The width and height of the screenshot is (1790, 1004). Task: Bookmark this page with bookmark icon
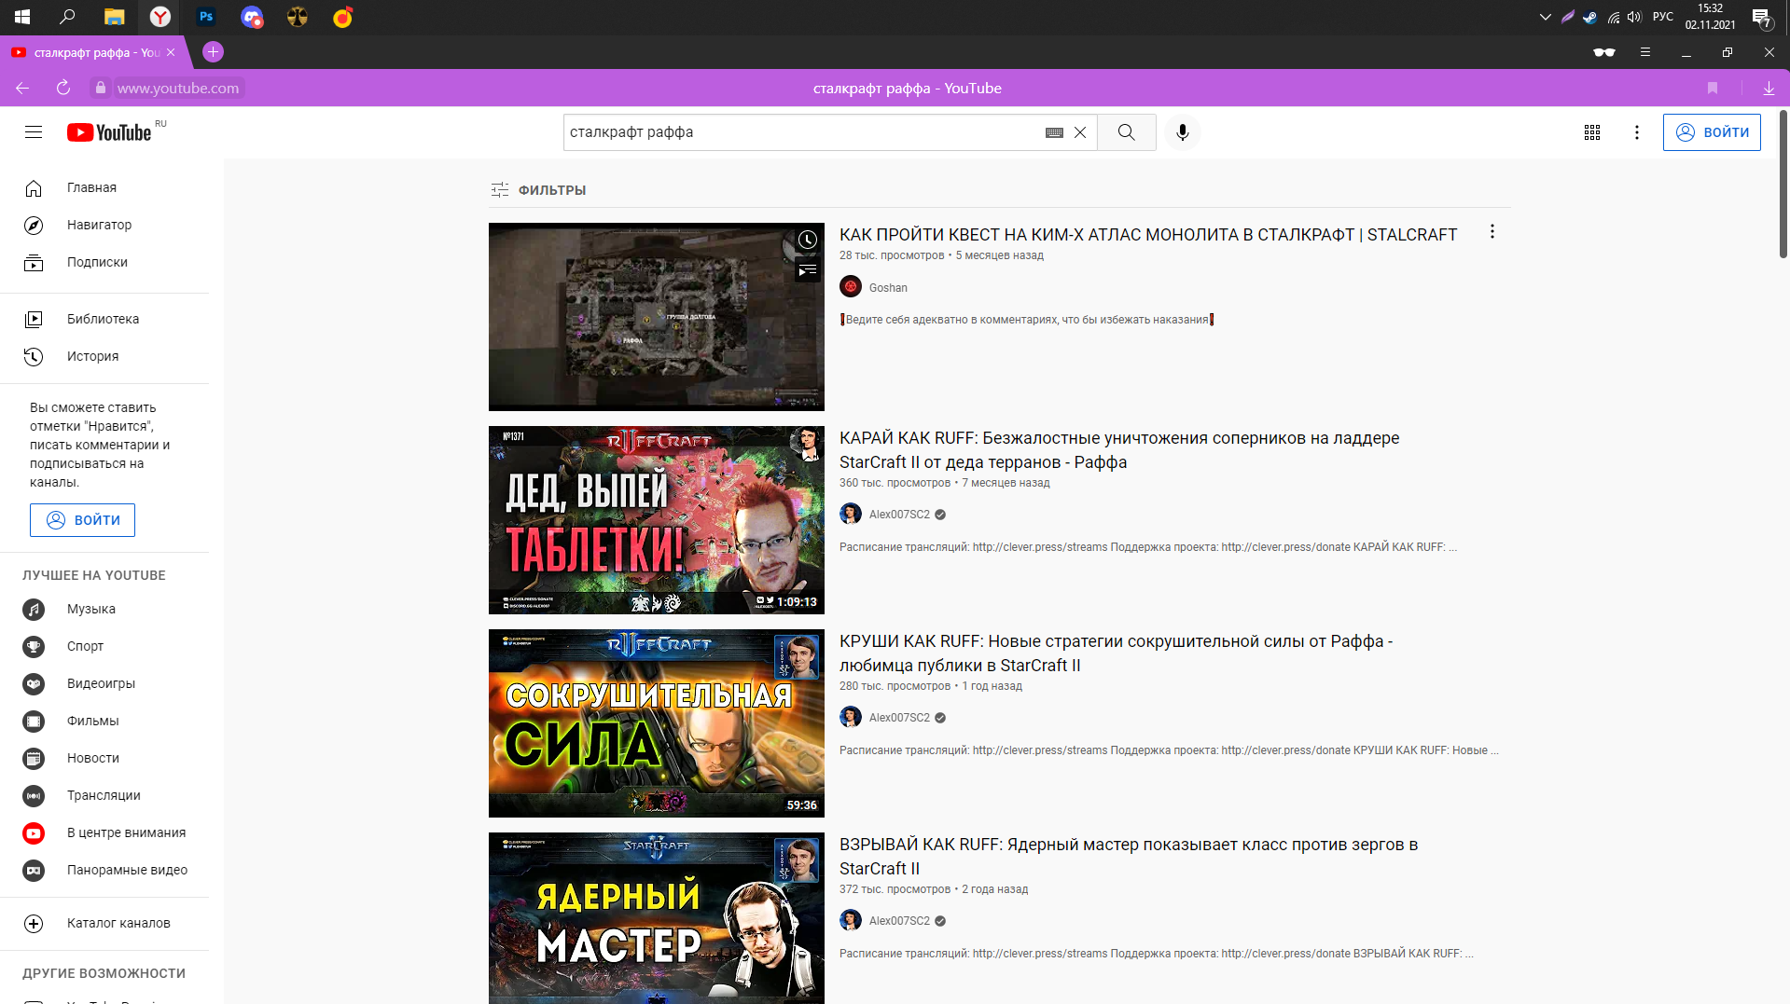tap(1713, 88)
